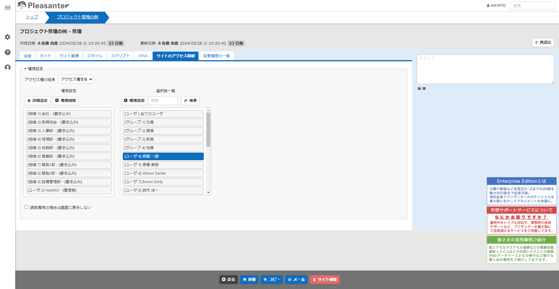Screen dimensions: 559x289
Task: Click the 権限追加 button
Action: pos(134,100)
